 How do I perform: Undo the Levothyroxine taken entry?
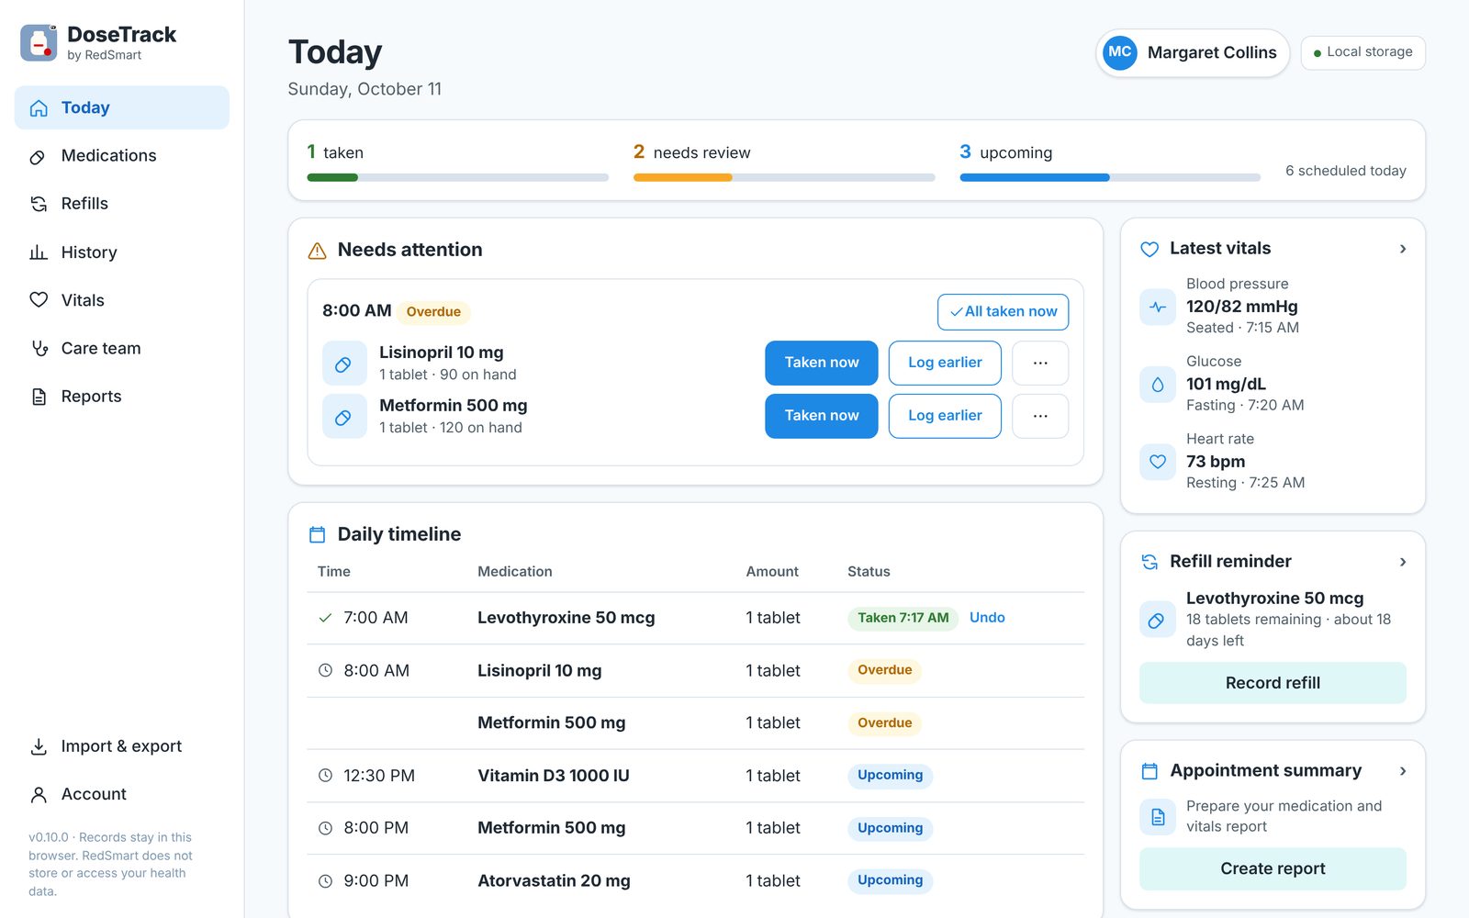pyautogui.click(x=987, y=618)
